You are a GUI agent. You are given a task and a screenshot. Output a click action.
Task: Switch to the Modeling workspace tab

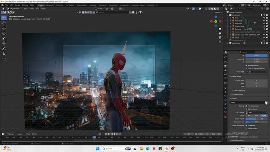pyautogui.click(x=50, y=5)
